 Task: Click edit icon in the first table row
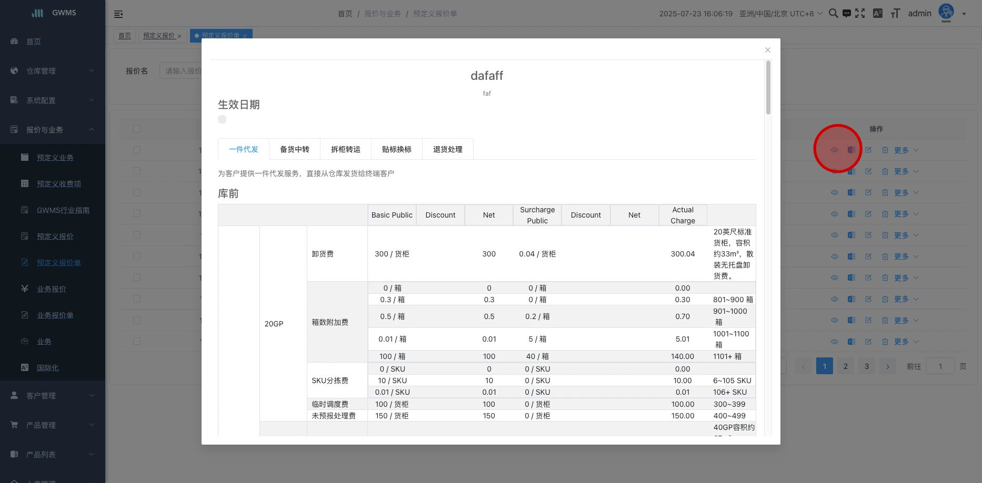coord(868,150)
